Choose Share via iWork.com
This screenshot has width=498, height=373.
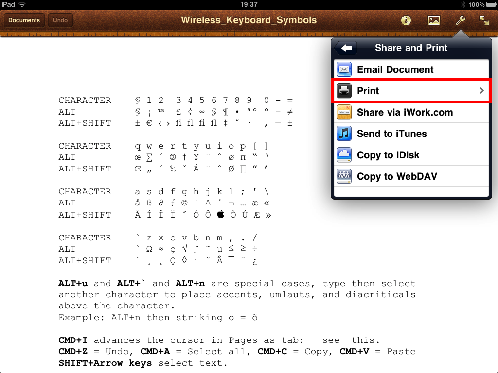[x=405, y=112]
